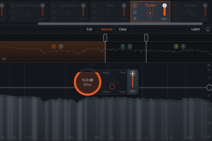
Task: Open the Compressor preset list icon
Action: 54,12
